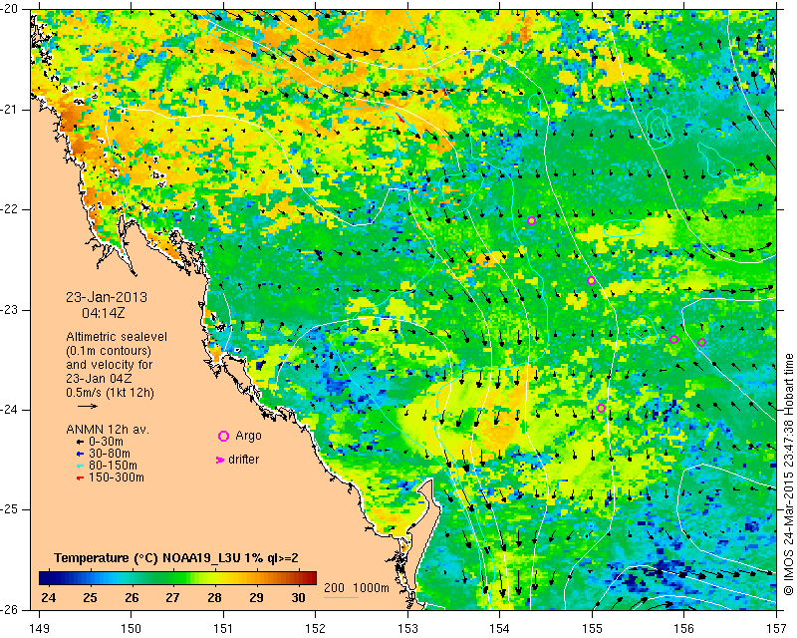Click the '23-Jan 04Z' text
Image resolution: width=797 pixels, height=638 pixels.
99,378
